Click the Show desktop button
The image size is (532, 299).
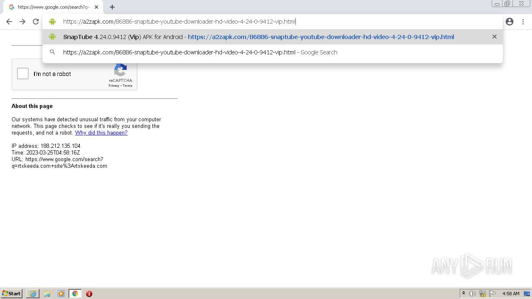[527, 294]
